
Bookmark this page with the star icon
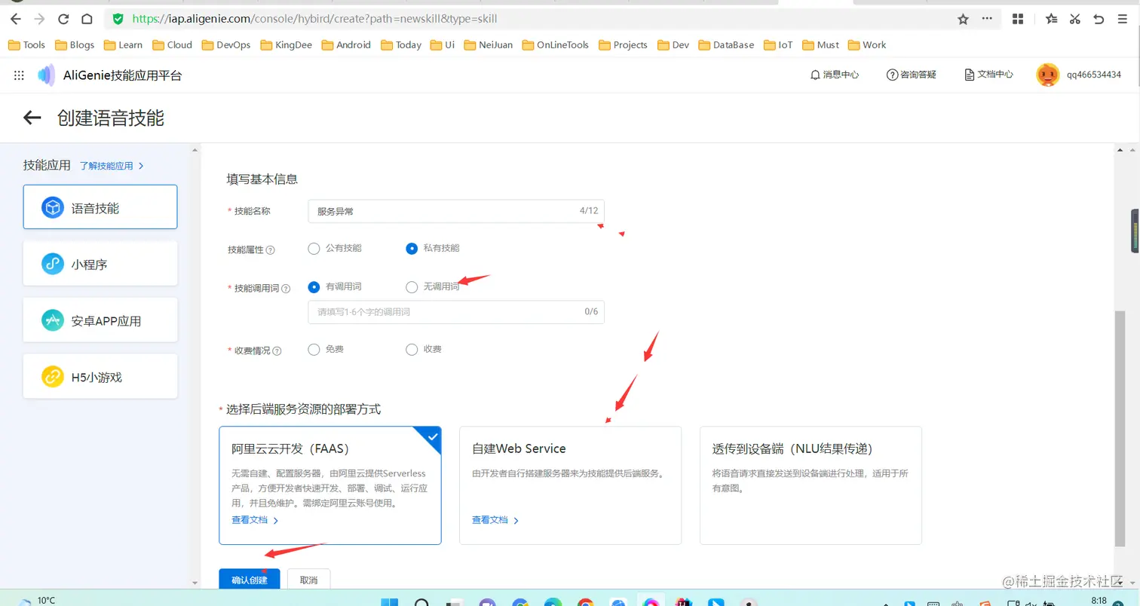pos(963,19)
